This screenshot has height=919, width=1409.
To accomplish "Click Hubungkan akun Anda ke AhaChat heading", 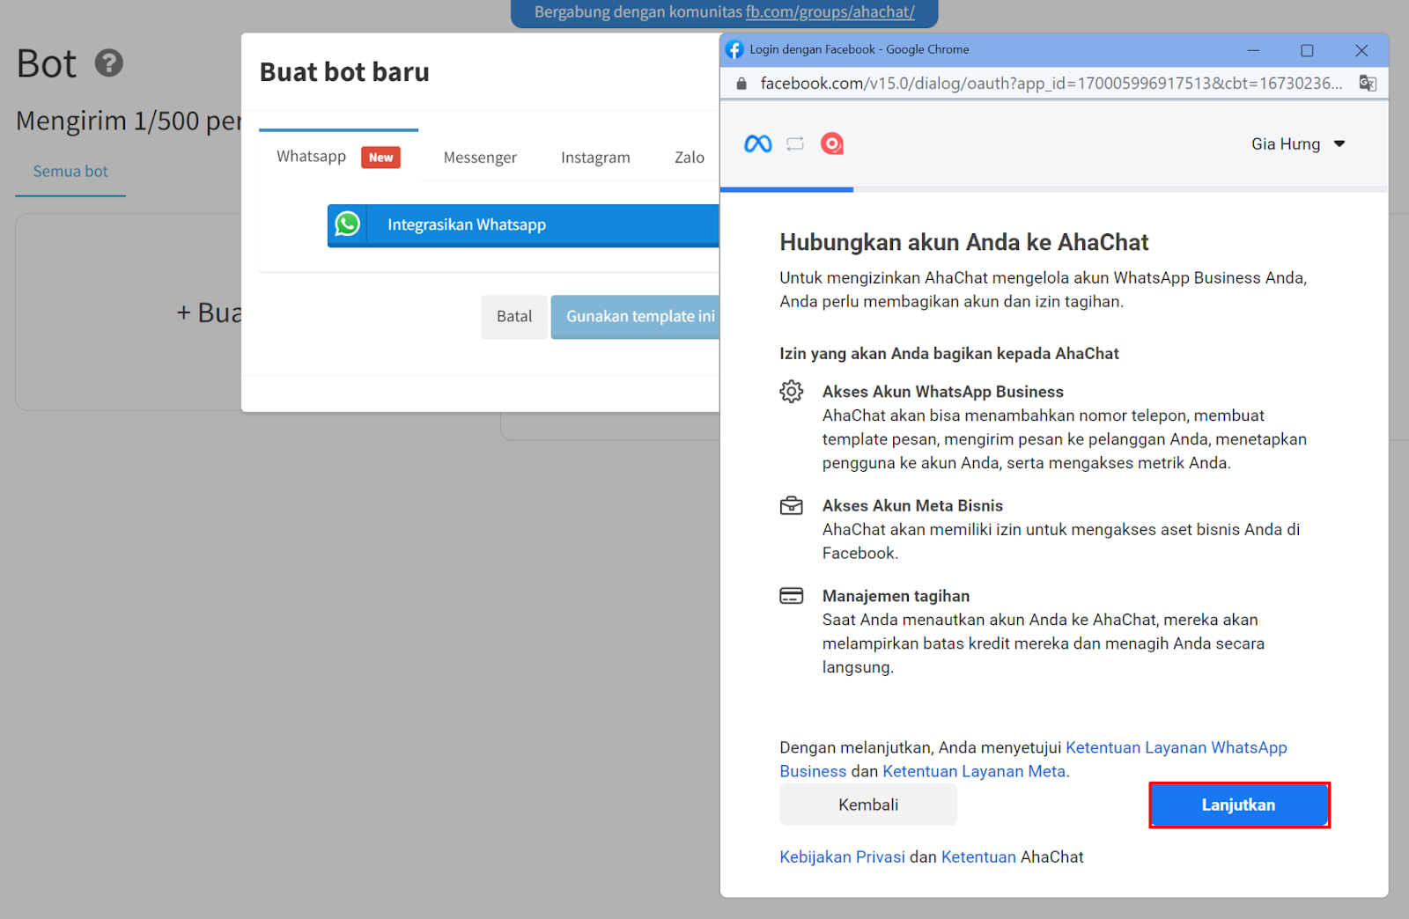I will pos(964,242).
